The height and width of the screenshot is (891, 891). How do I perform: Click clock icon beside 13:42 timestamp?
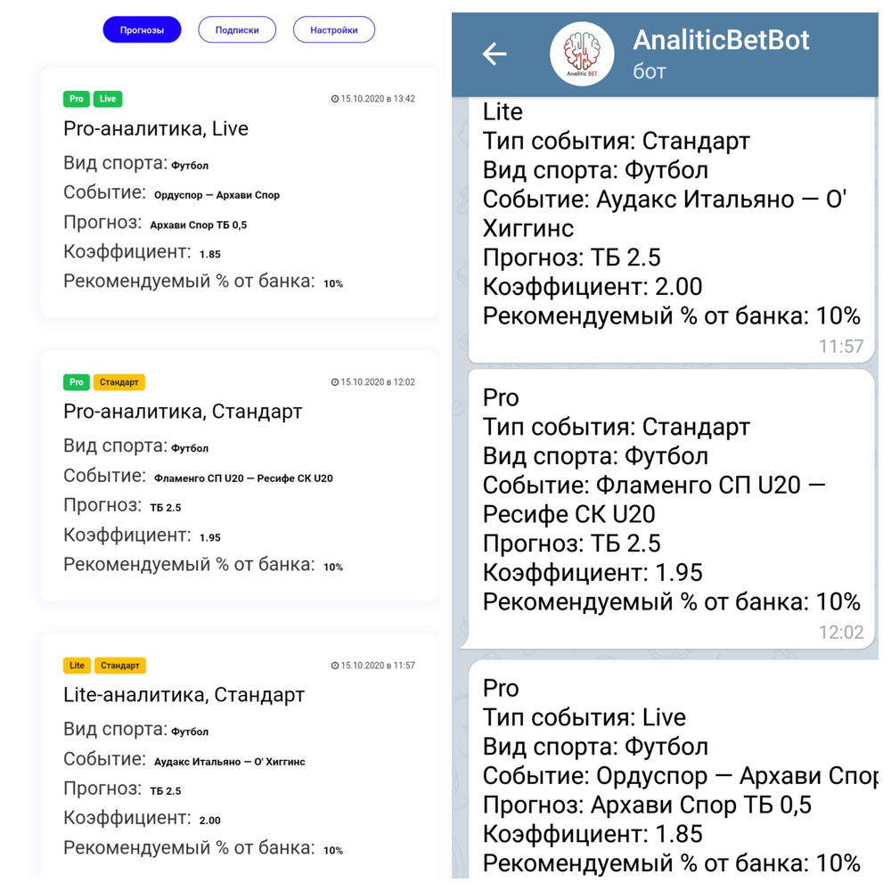pyautogui.click(x=335, y=99)
